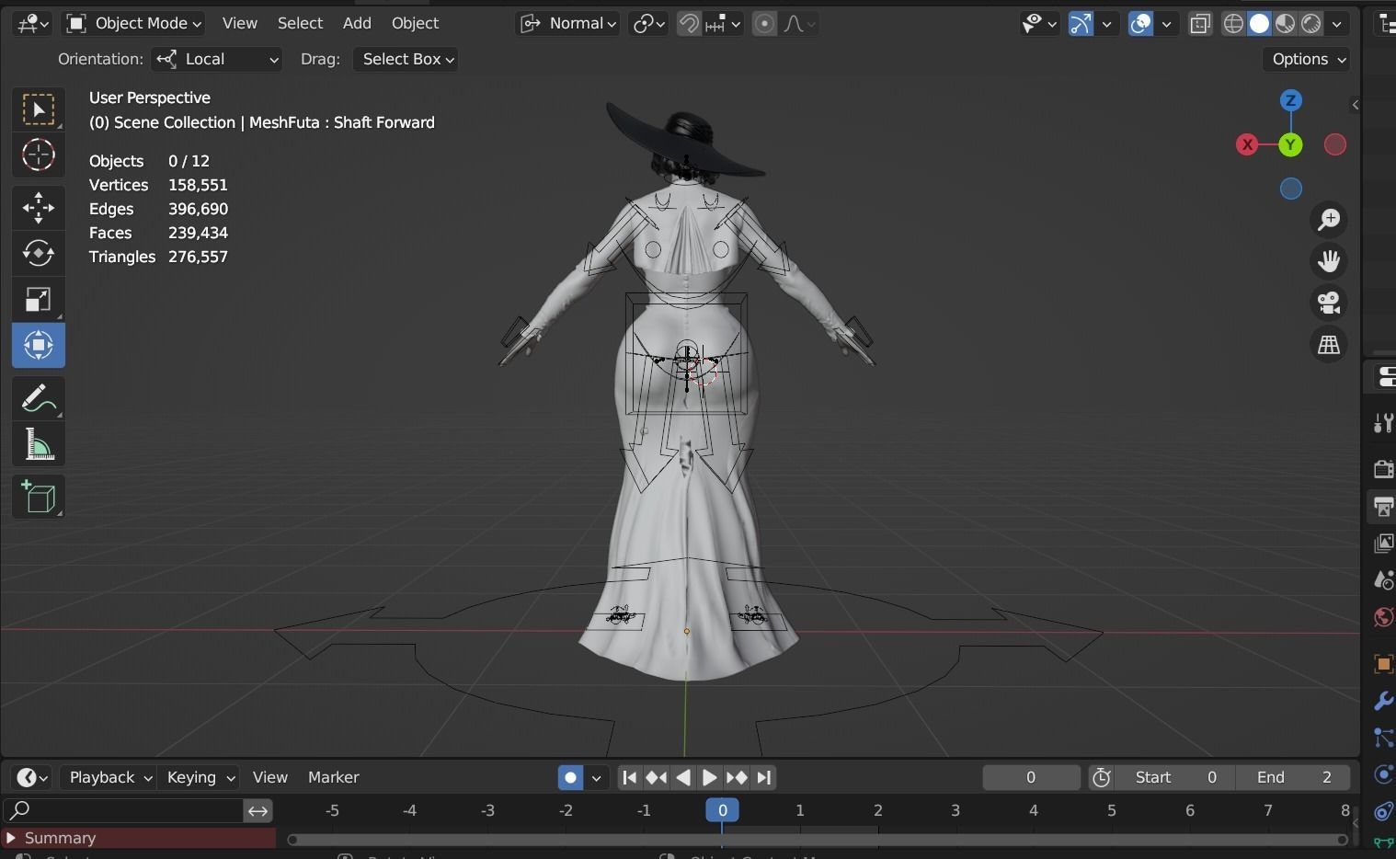Screen dimensions: 1396x859
Task: Choose the Move tool
Action: tap(39, 208)
